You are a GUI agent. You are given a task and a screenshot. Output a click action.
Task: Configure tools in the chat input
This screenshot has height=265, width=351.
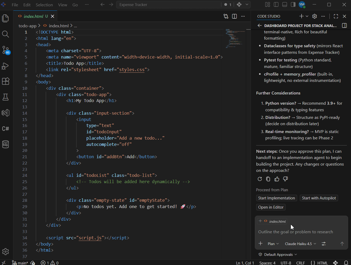coord(324,244)
